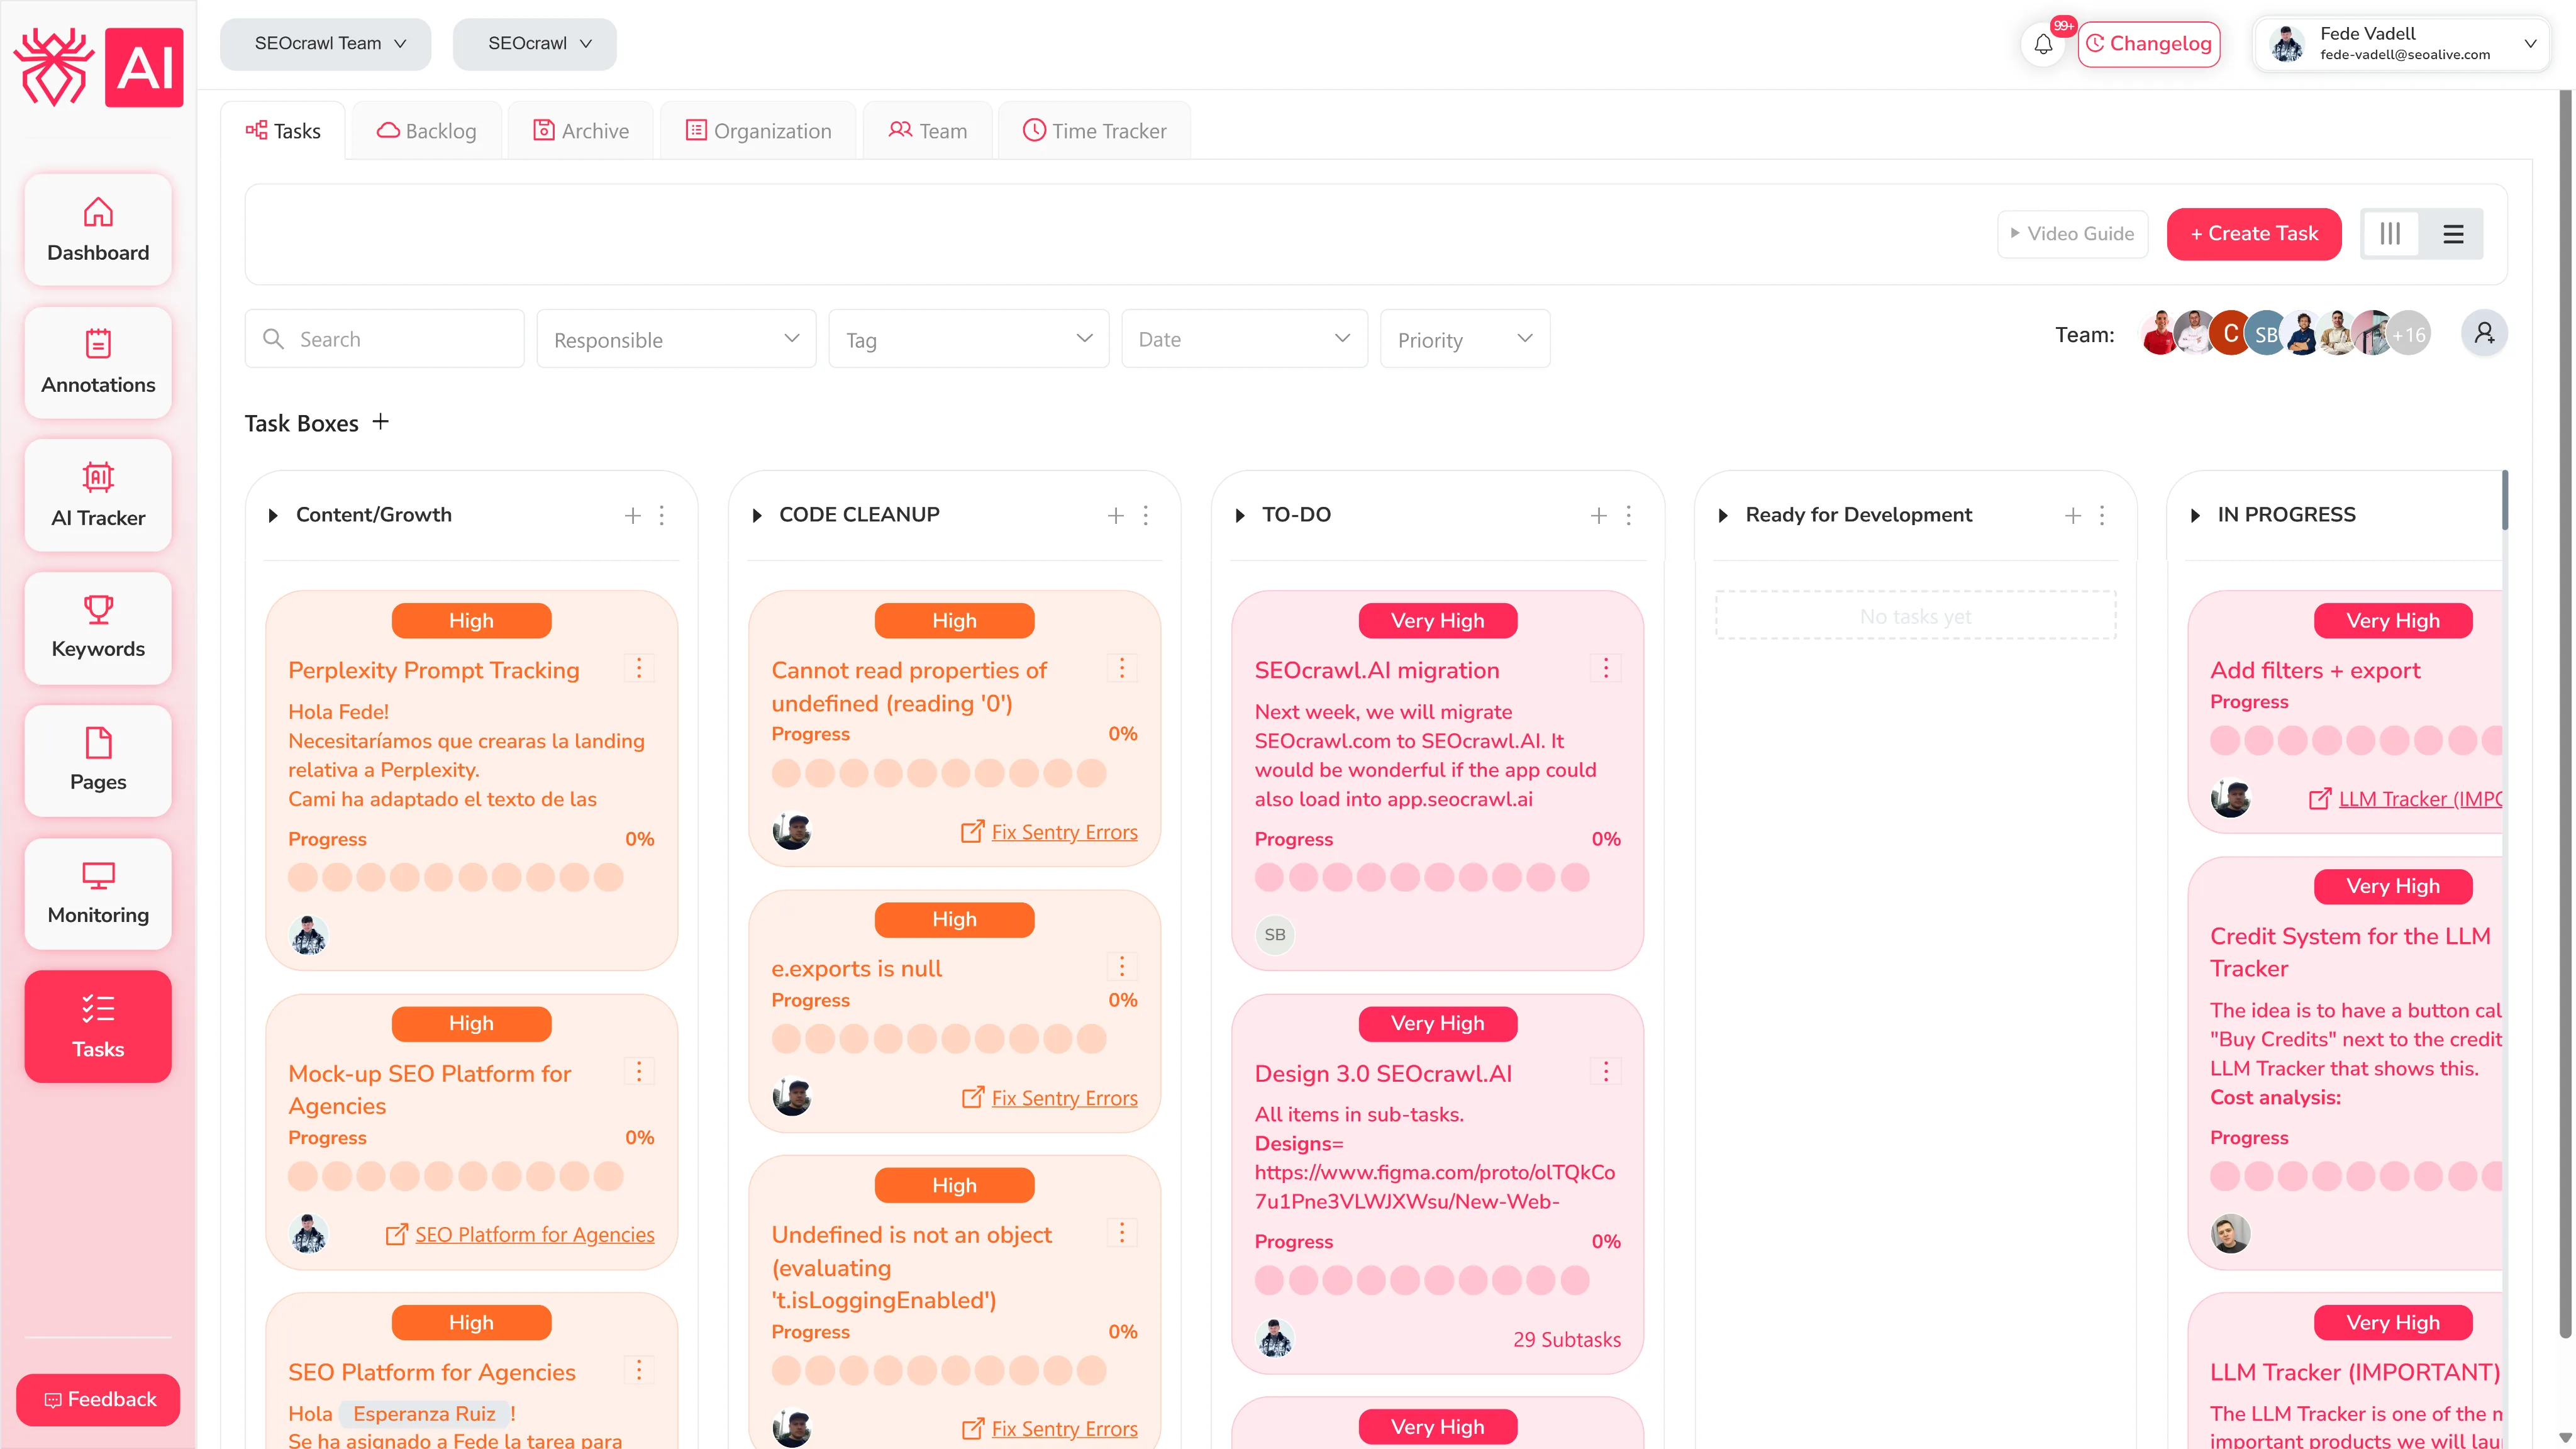This screenshot has height=1449, width=2576.
Task: Switch to the Organization tab
Action: click(x=758, y=131)
